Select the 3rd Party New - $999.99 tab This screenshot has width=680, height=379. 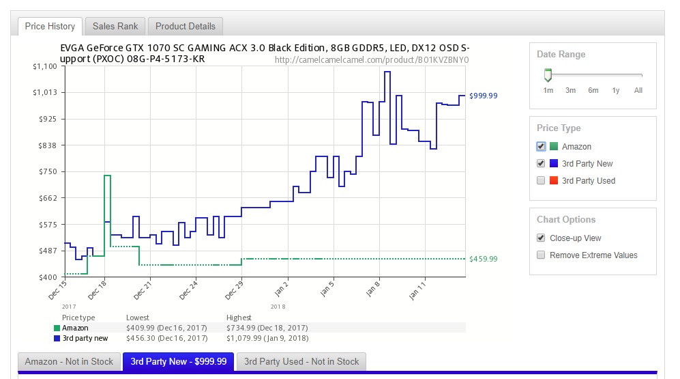coord(178,362)
